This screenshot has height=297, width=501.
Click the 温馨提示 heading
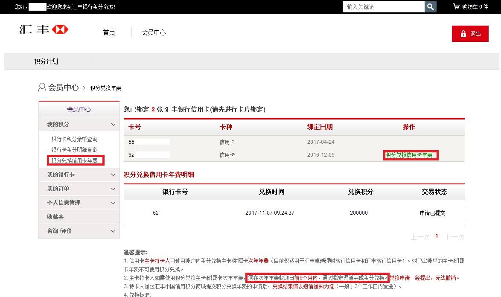pos(135,252)
